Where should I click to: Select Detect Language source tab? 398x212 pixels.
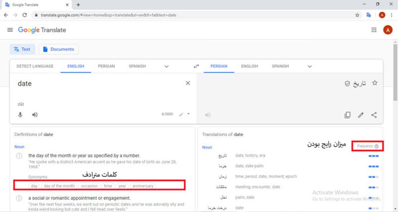pyautogui.click(x=35, y=66)
